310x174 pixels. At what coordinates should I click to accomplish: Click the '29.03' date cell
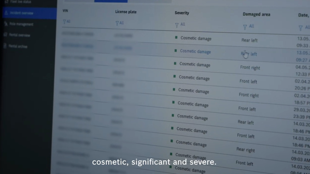pyautogui.click(x=302, y=110)
